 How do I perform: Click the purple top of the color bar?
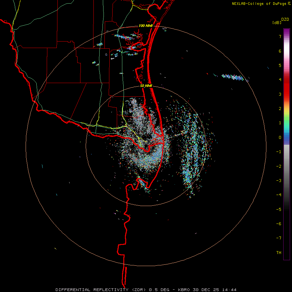(x=286, y=32)
